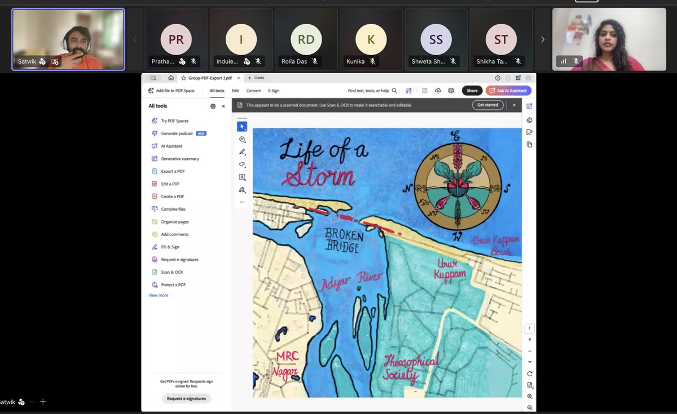
Task: Open Generate podcast tool
Action: click(x=179, y=133)
